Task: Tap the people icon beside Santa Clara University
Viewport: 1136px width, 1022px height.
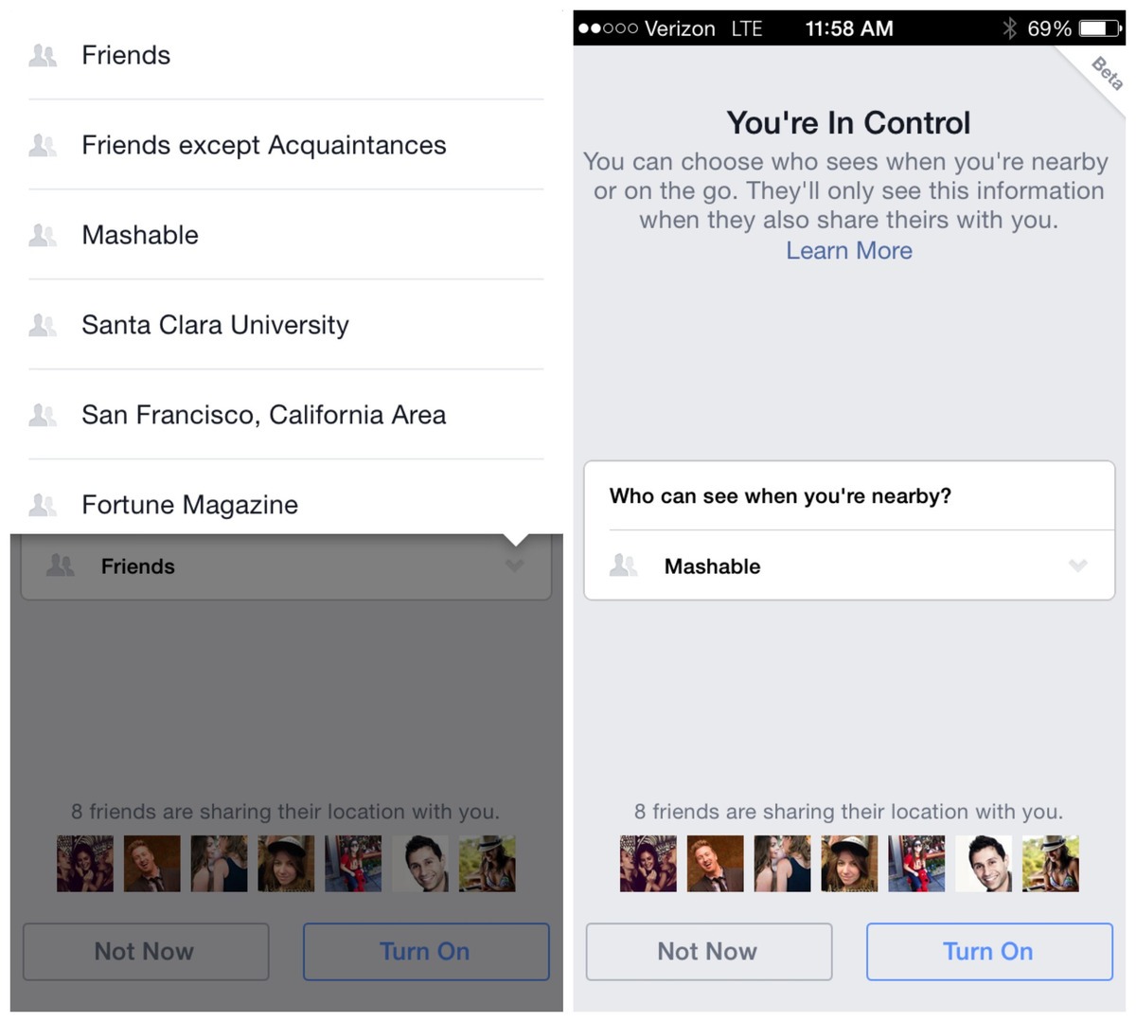Action: tap(43, 325)
